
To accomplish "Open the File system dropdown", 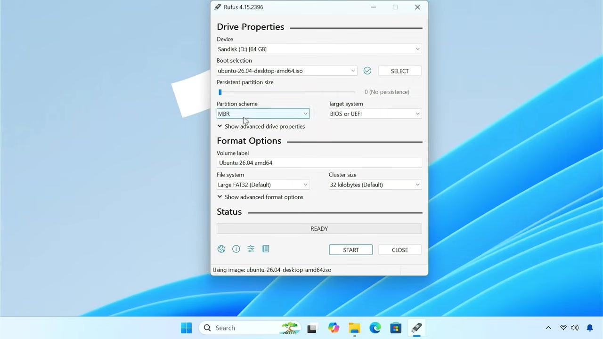I will 263,185.
